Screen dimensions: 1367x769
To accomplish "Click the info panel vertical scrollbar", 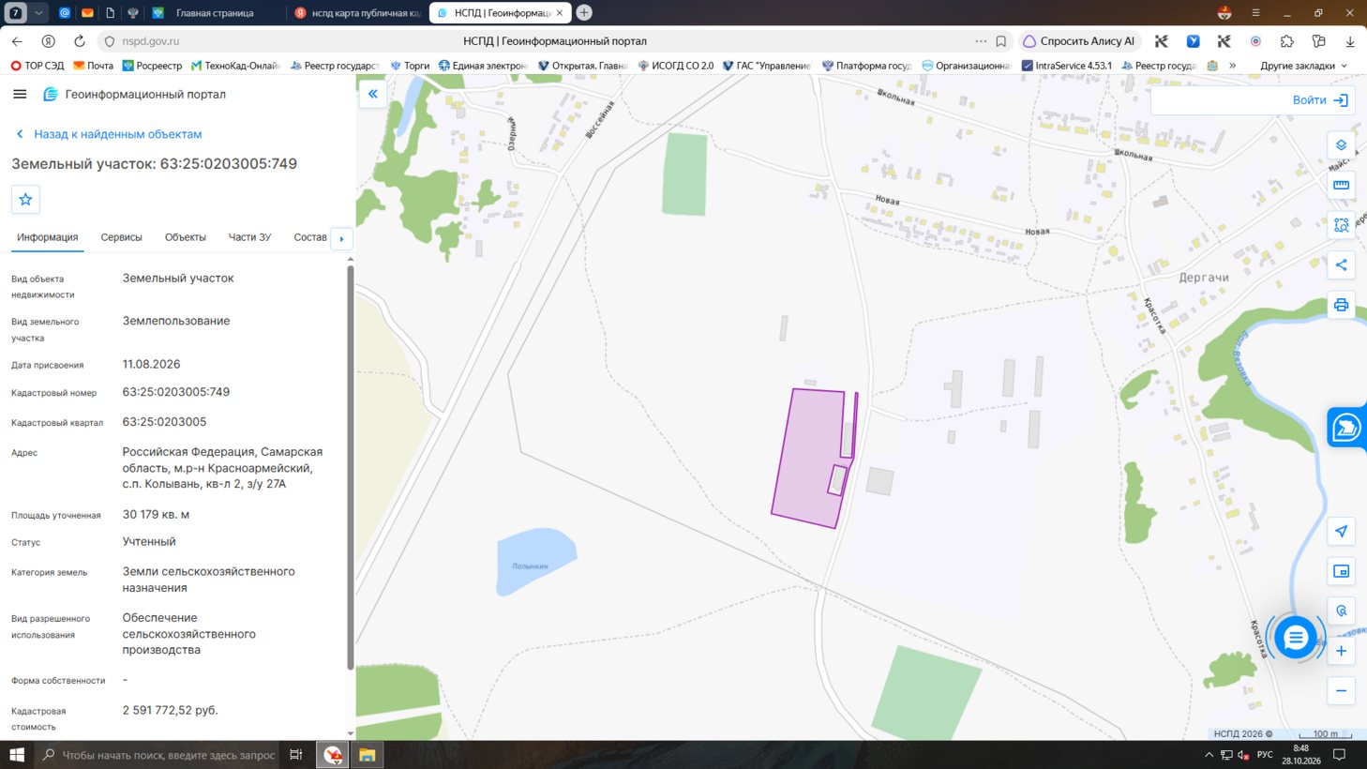I will point(351,467).
